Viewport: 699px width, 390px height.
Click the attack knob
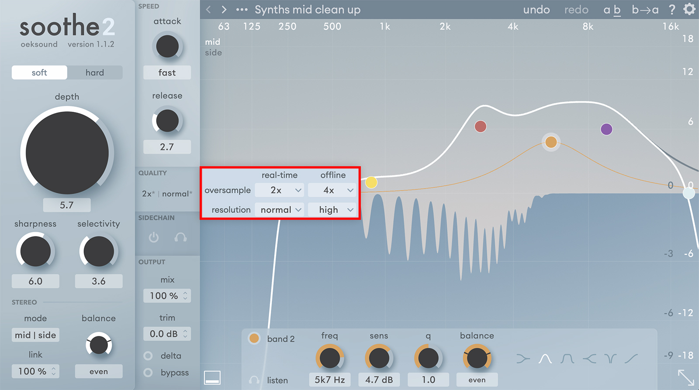pos(167,46)
